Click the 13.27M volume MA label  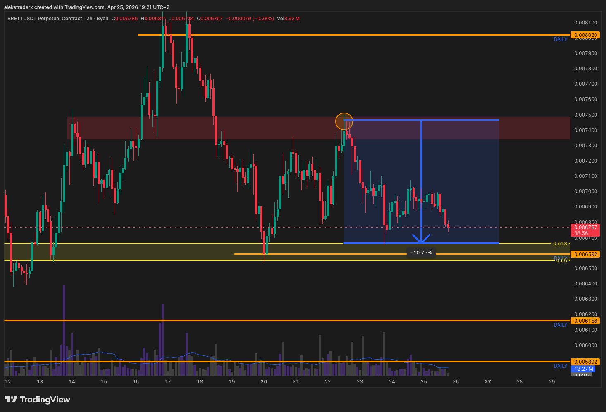[583, 369]
